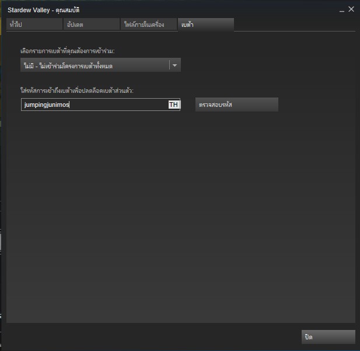Click the TH input language indicator
This screenshot has height=351, width=360.
pos(174,105)
